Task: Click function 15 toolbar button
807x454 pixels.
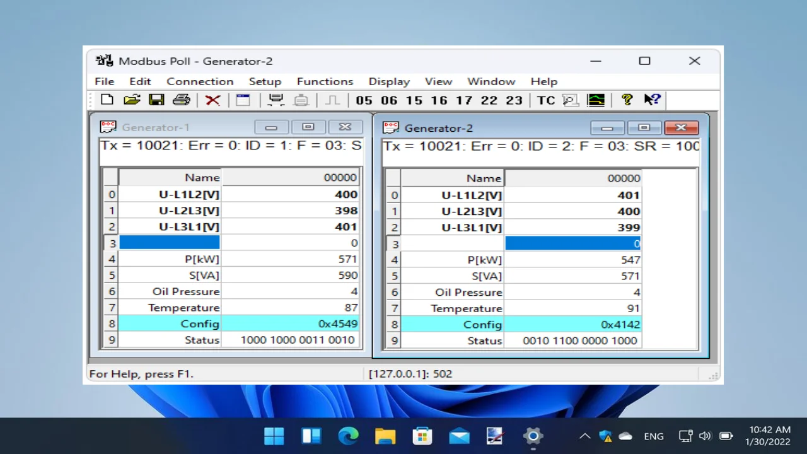Action: pos(414,100)
